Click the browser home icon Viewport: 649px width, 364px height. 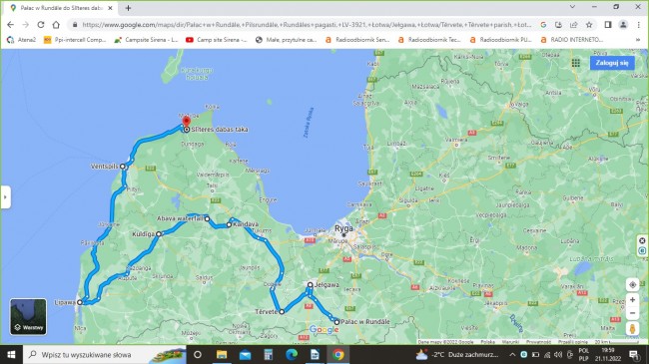[x=56, y=25]
